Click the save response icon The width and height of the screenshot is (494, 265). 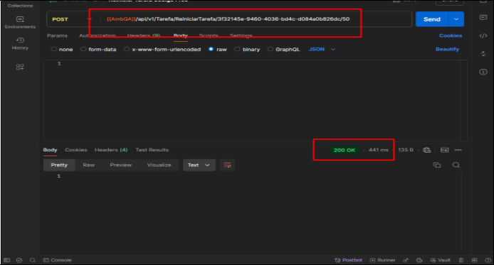tap(444, 150)
